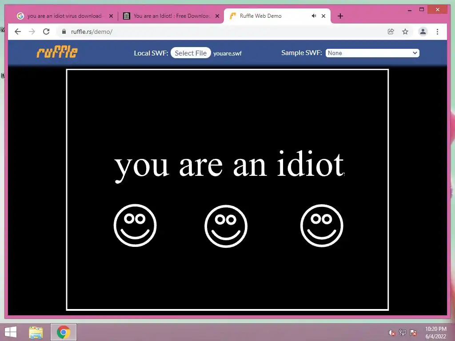455x341 pixels.
Task: Share this page using the share icon
Action: (x=391, y=32)
